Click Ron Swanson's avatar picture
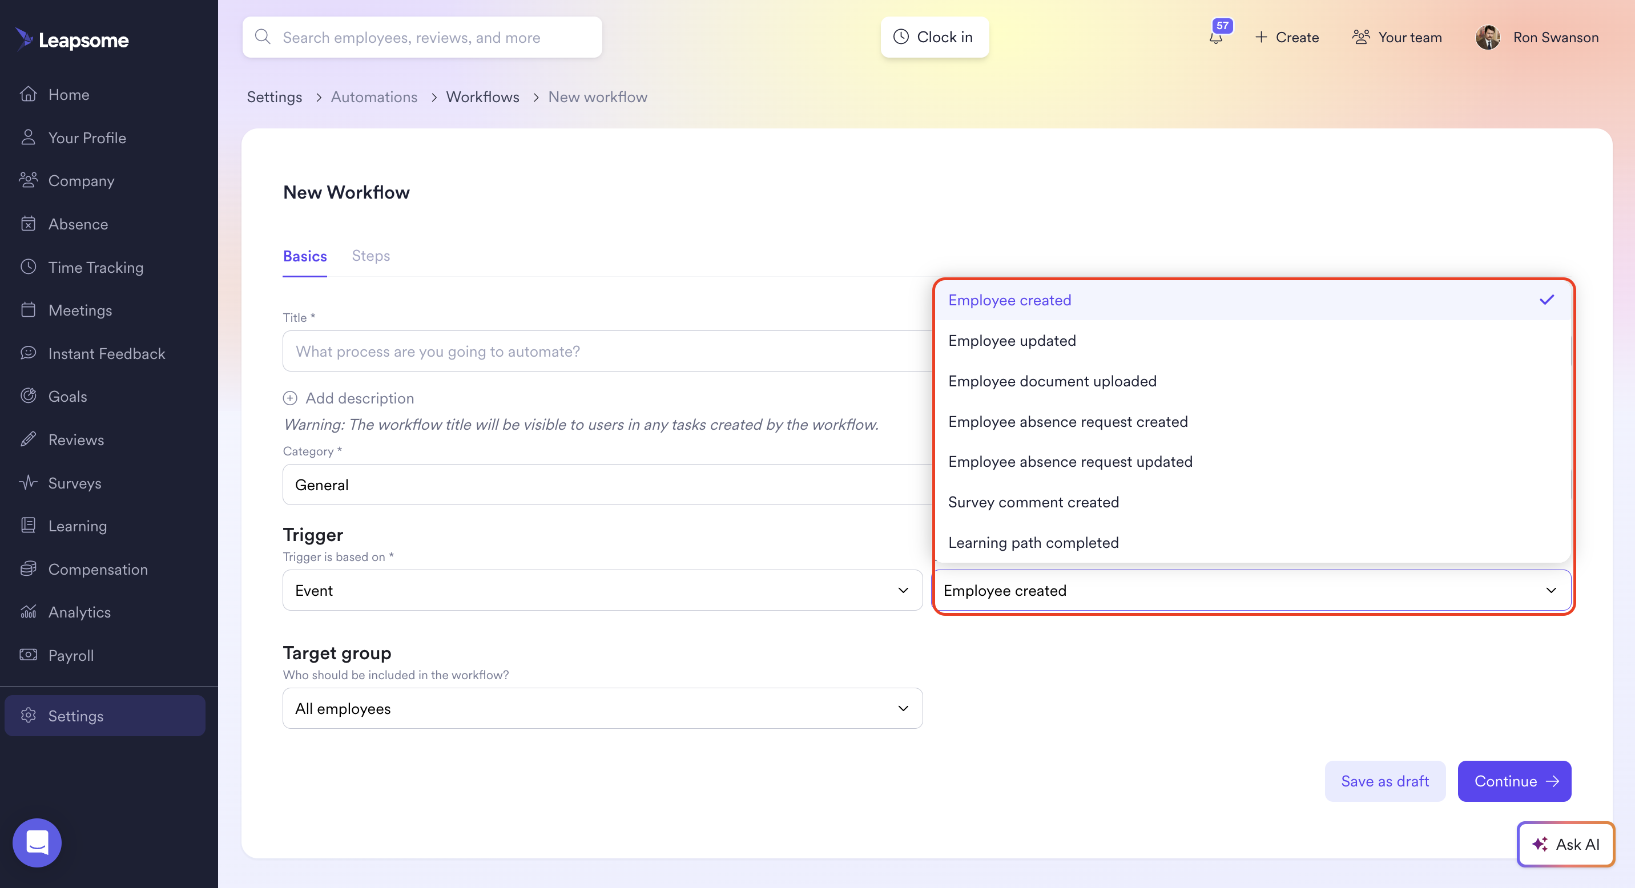The width and height of the screenshot is (1635, 888). click(x=1488, y=38)
